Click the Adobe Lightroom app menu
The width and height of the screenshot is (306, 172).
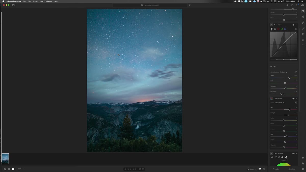point(14,1)
